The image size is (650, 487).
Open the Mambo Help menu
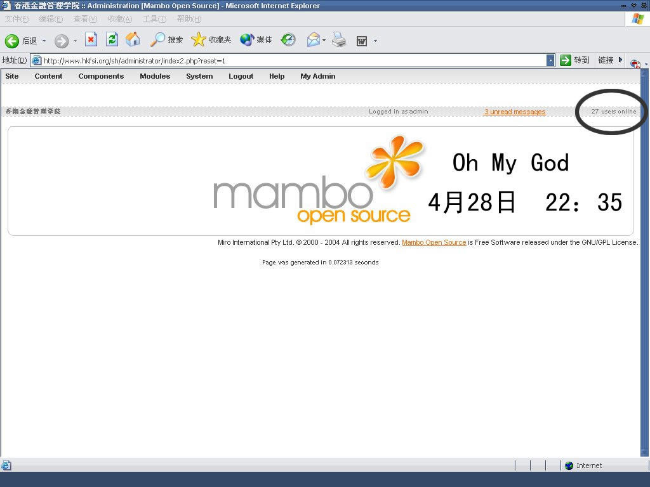point(277,76)
